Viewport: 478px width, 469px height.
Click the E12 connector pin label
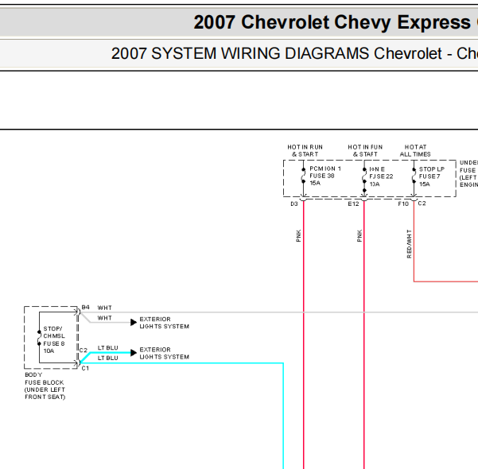(353, 203)
